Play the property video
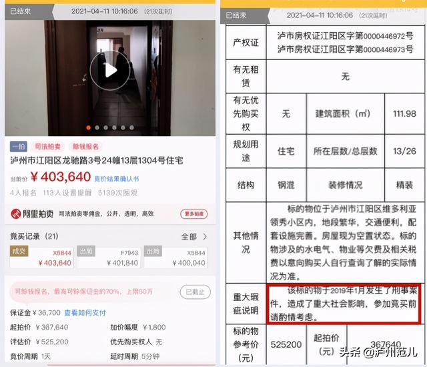427x367 pixels. click(x=110, y=71)
